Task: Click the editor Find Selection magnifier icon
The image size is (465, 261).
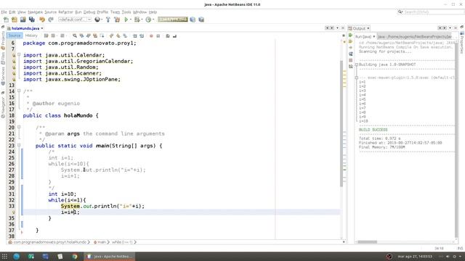Action: pyautogui.click(x=75, y=36)
